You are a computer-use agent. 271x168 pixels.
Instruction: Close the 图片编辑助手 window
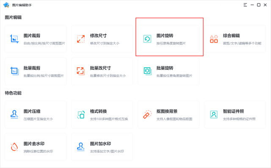(265, 5)
